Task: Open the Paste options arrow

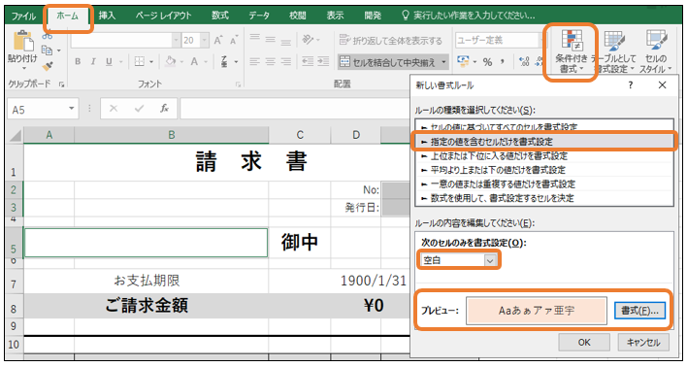Action: point(23,68)
